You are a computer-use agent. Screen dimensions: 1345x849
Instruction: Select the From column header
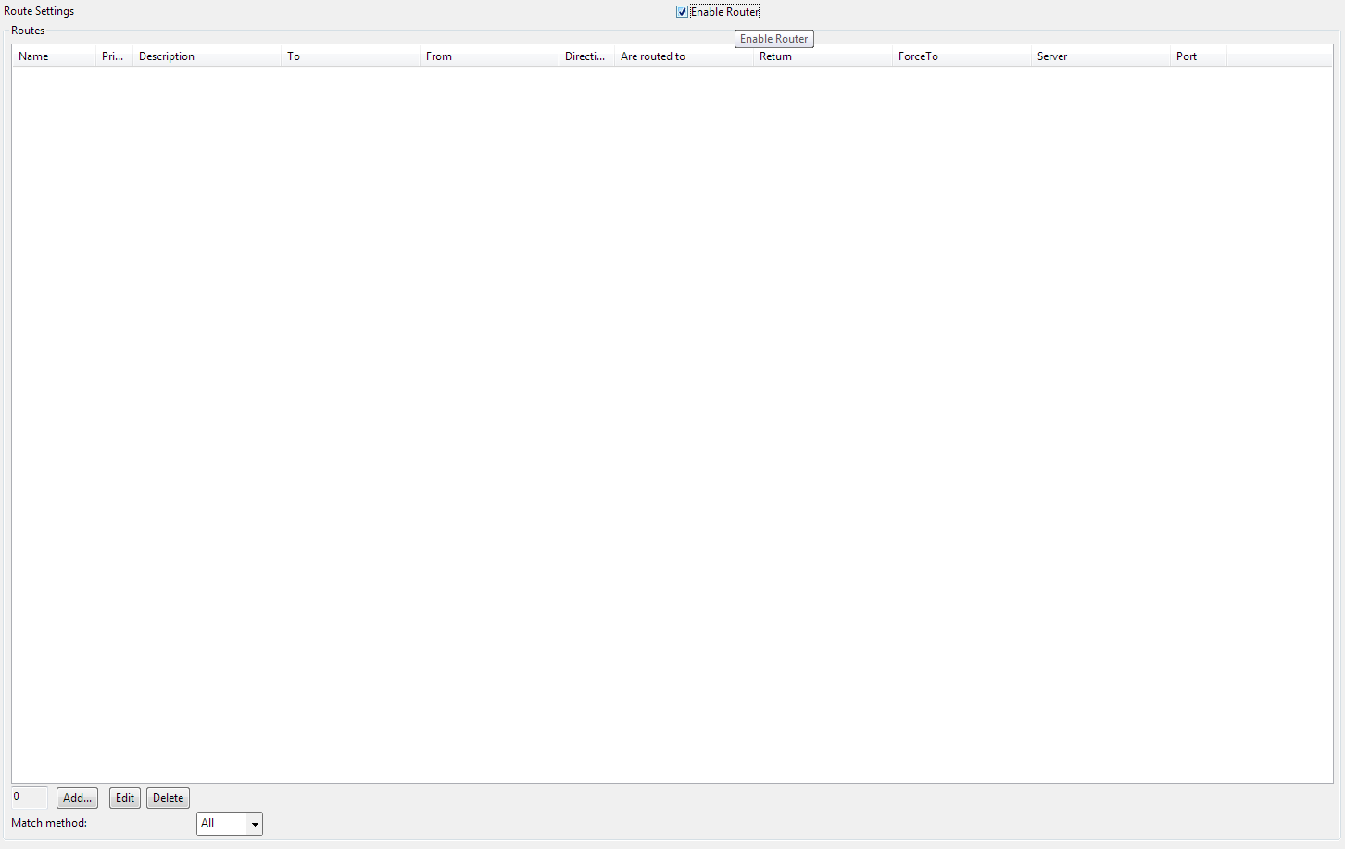point(489,56)
